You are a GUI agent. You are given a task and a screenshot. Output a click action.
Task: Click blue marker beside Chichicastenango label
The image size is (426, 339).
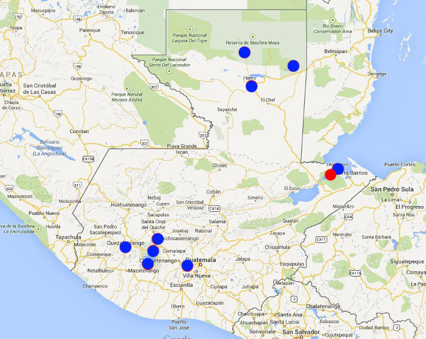[157, 238]
